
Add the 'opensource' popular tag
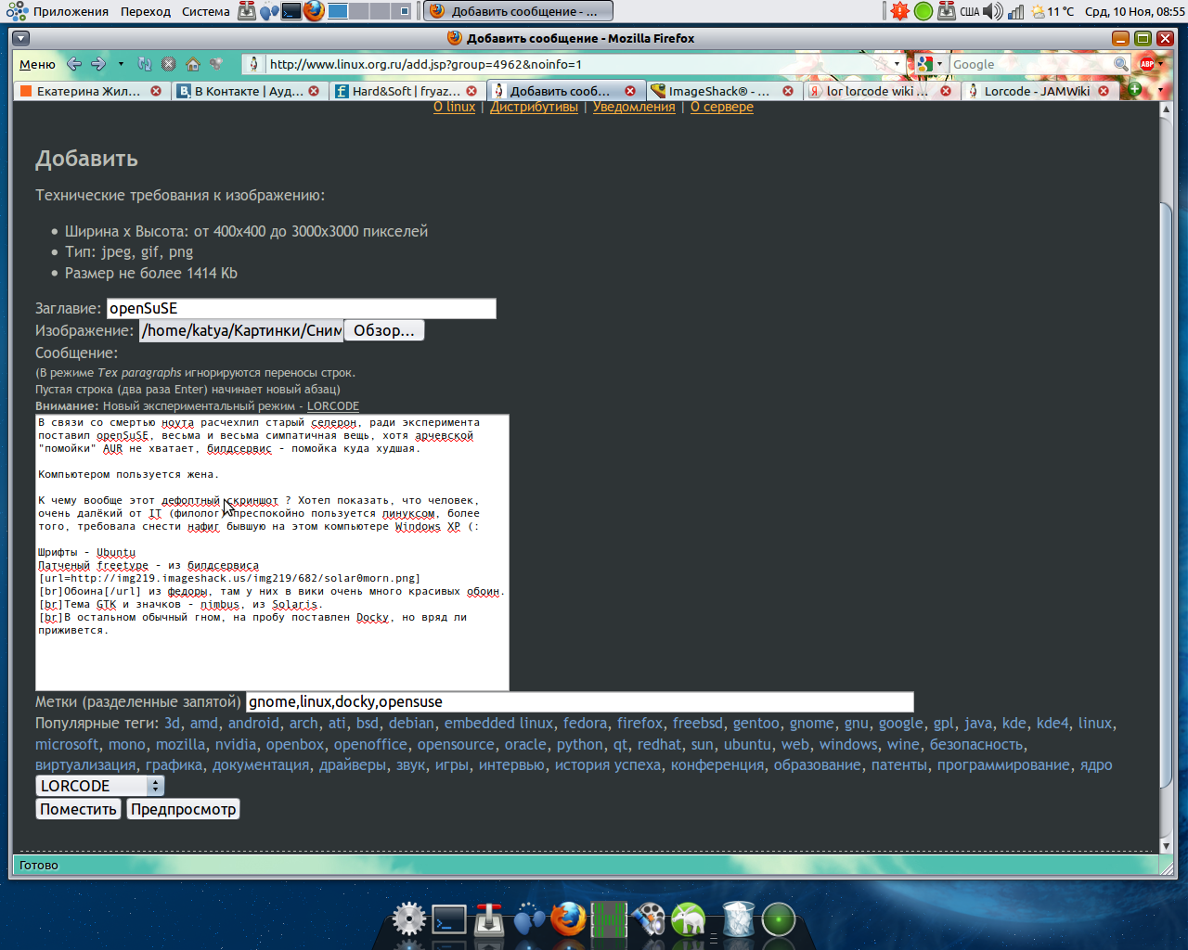pos(456,744)
